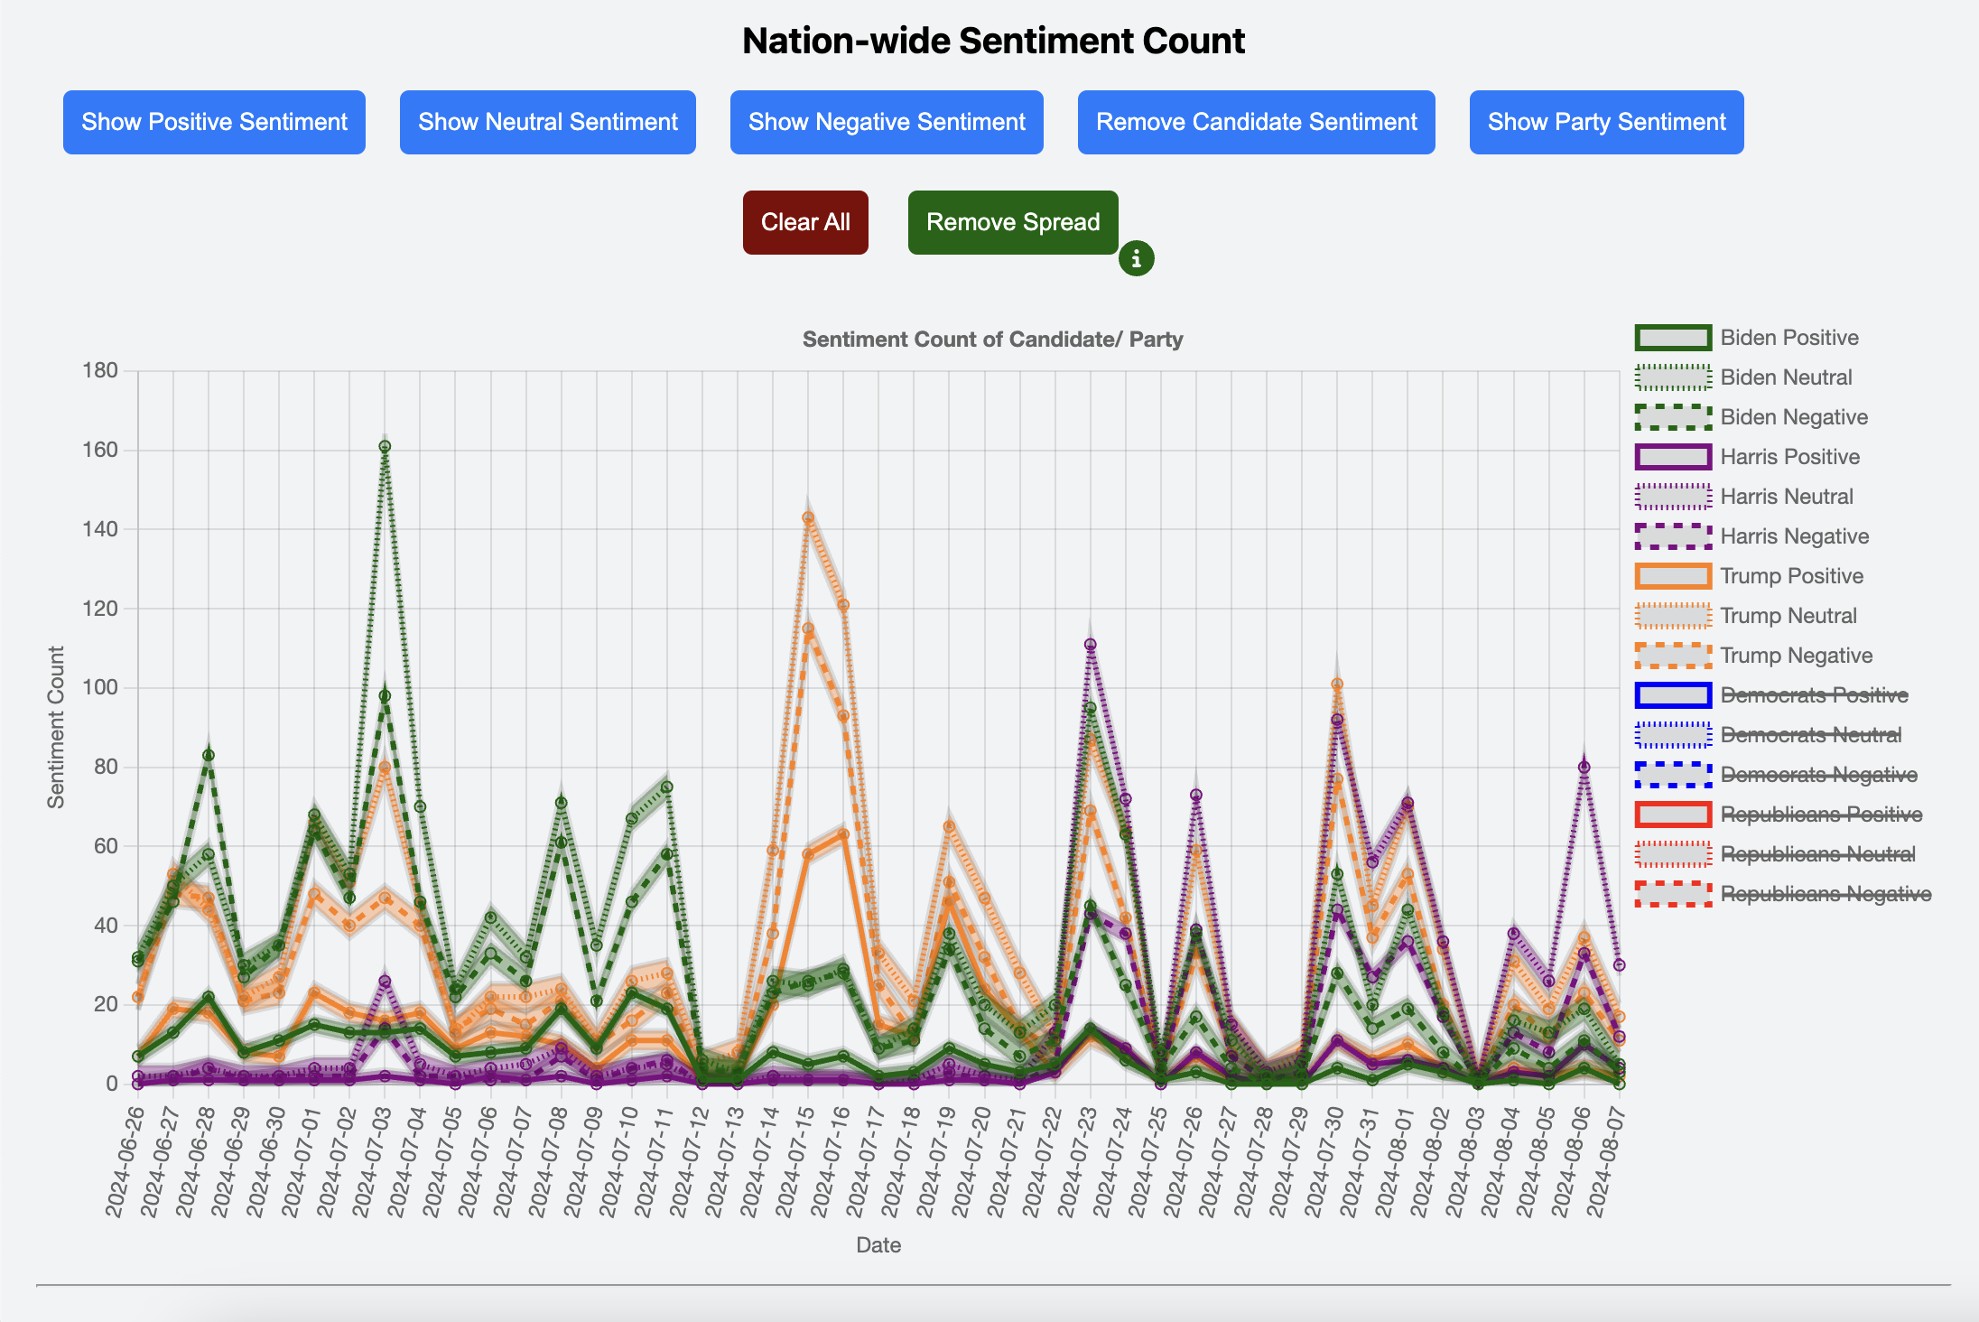
Task: Toggle Republicans Positive legend entry
Action: [1820, 815]
